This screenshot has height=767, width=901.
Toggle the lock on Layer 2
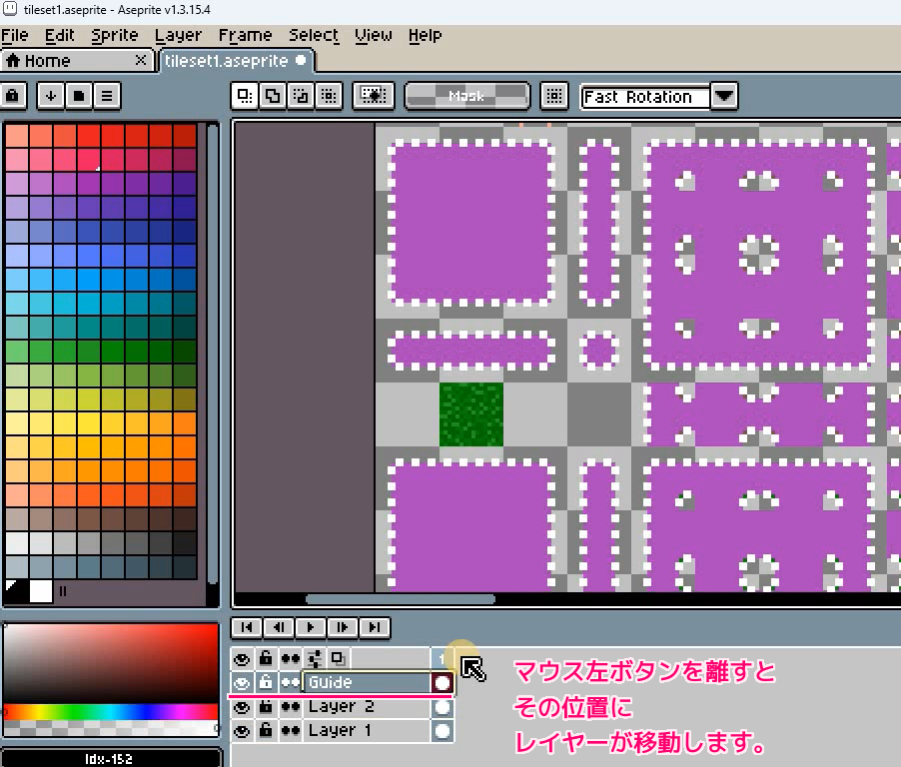[267, 706]
